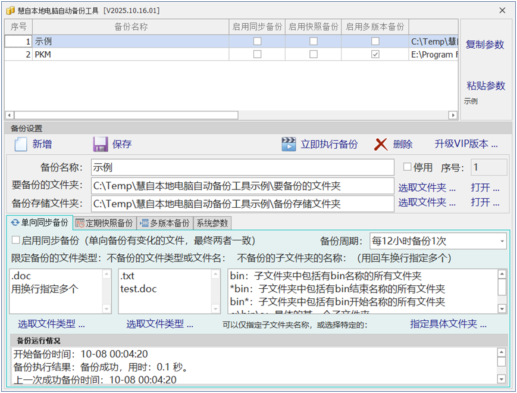Image resolution: width=517 pixels, height=393 pixels.
Task: Click the run backup filmstrip icon beside 立即执行备份
Action: coord(289,144)
